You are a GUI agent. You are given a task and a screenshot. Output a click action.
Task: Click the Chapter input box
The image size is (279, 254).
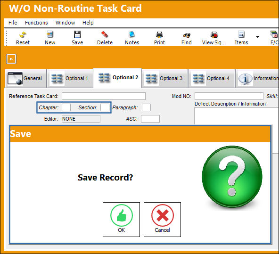66,107
